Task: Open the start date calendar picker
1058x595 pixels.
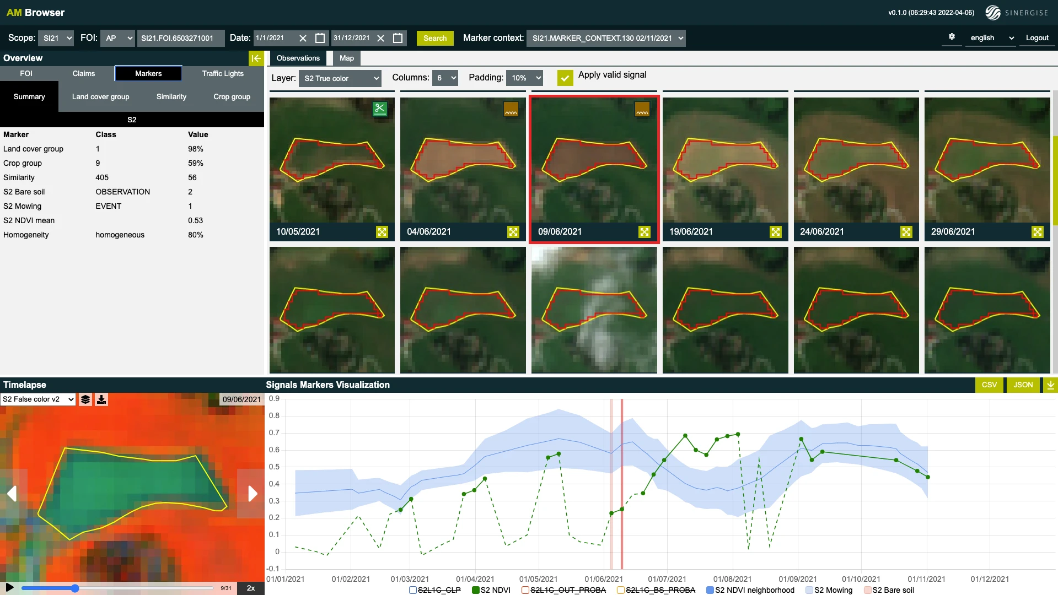Action: (320, 38)
